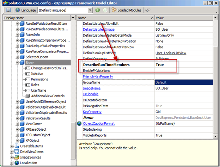This screenshot has width=220, height=167.
Task: Open the DefaultListViewImage link
Action: (99, 30)
